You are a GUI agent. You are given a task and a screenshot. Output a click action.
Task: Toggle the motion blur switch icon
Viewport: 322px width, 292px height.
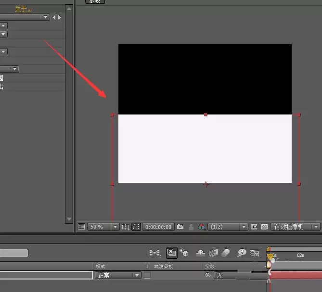[225, 253]
